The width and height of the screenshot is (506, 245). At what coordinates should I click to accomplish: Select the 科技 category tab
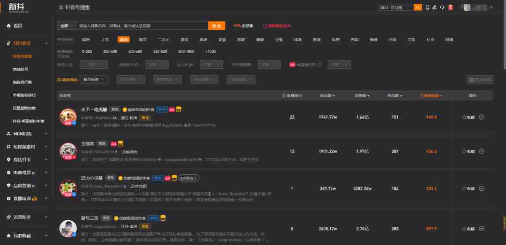pyautogui.click(x=336, y=40)
